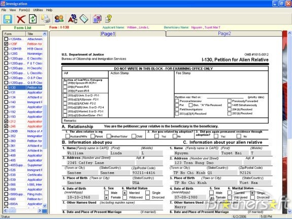Click form list scroll up arrow
Screen dimensions: 292x219
pos(45,34)
